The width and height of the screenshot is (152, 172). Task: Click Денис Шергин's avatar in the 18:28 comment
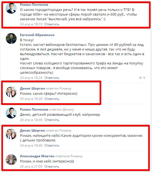[11, 92]
